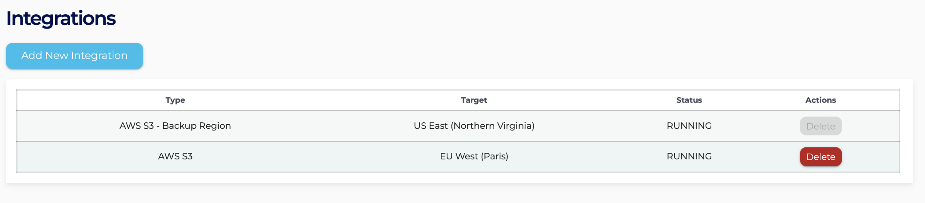Click the US East (Northern Virginia) target
This screenshot has height=203, width=925.
(x=474, y=126)
